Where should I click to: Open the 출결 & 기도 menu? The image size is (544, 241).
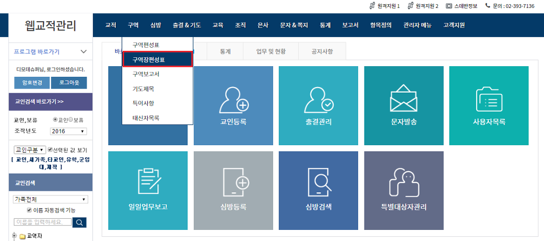[x=186, y=25]
